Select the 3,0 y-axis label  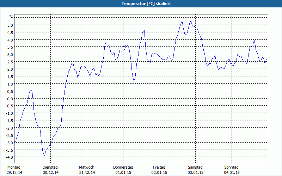10,55
